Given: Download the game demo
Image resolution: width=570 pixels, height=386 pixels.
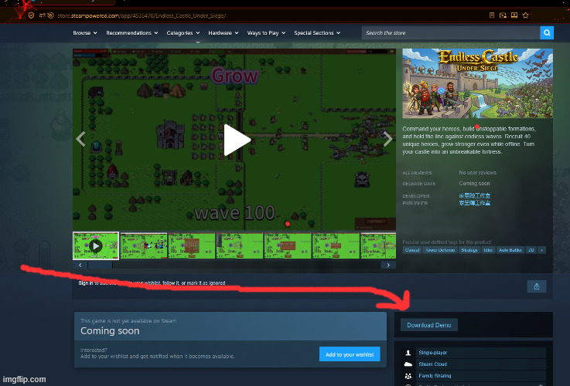Looking at the screenshot, I should [x=429, y=325].
